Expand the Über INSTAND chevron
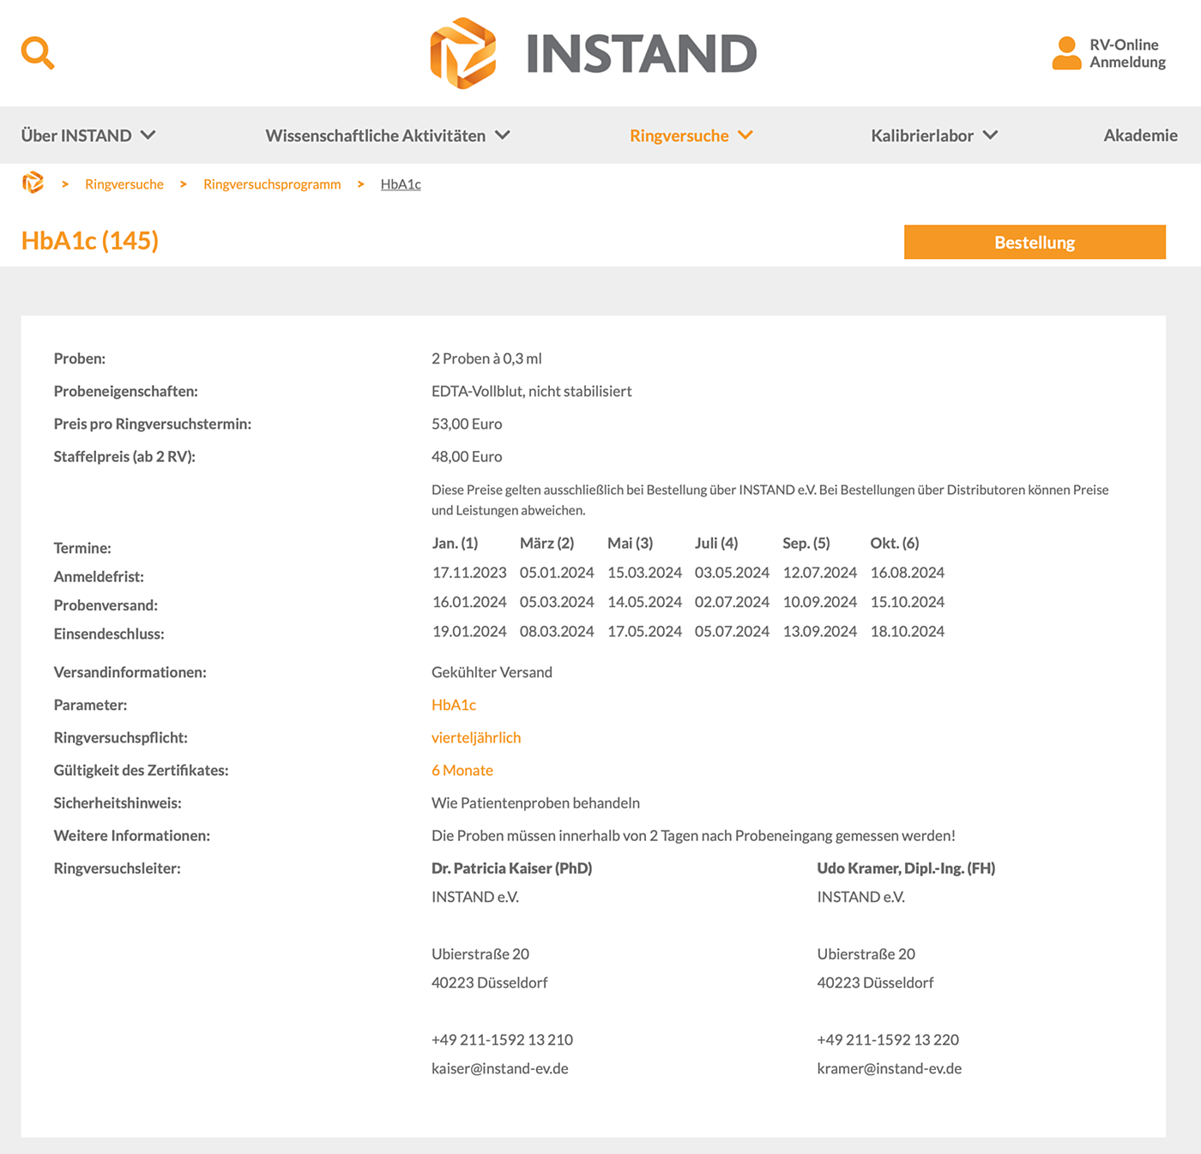Screen dimensions: 1201x1154 tap(148, 135)
